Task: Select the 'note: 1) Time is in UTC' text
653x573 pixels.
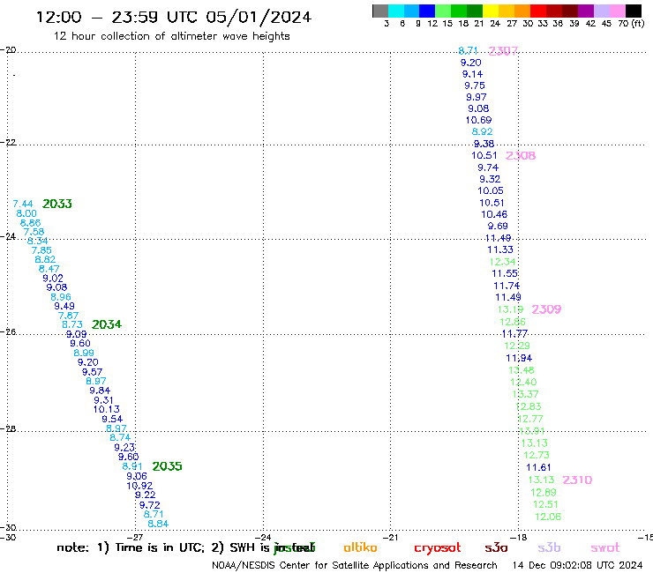Action: (x=131, y=547)
